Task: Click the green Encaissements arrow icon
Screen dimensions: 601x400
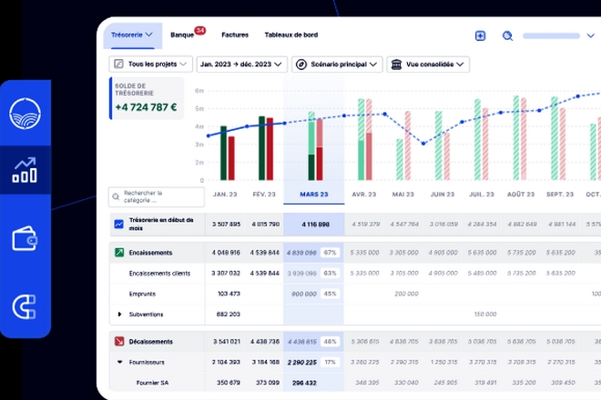Action: [118, 252]
